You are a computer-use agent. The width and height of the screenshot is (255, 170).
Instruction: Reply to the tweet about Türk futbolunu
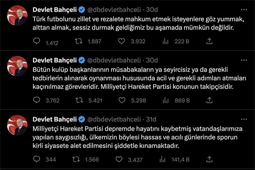(36, 42)
